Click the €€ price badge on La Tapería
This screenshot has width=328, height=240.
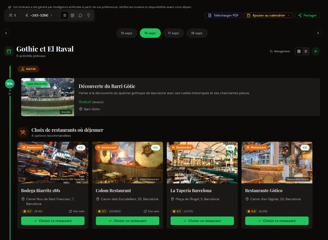coord(230,148)
